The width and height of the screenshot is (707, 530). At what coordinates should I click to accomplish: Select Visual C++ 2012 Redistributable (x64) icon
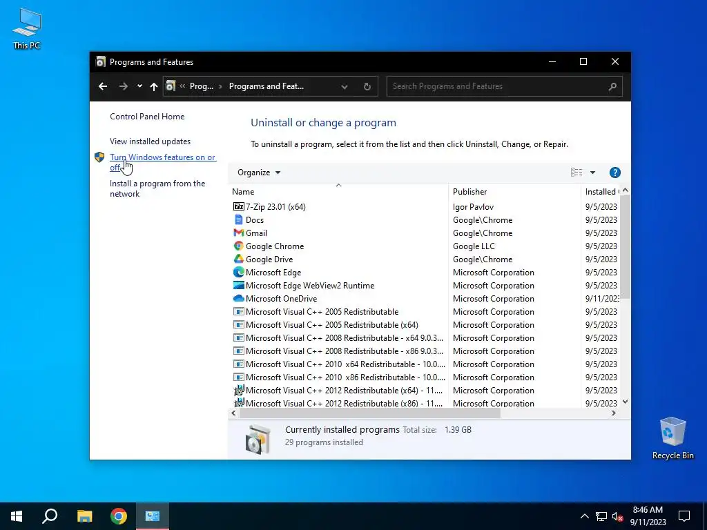(x=238, y=391)
